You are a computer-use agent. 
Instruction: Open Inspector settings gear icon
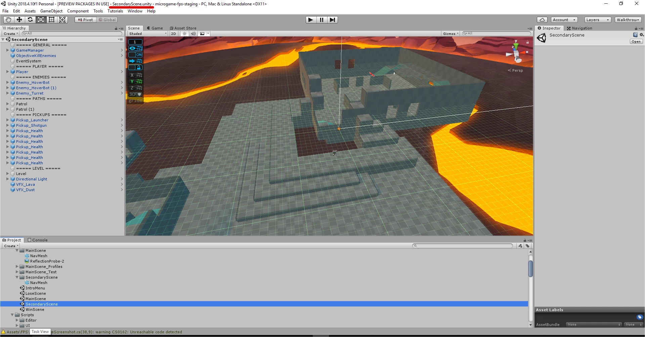point(641,35)
